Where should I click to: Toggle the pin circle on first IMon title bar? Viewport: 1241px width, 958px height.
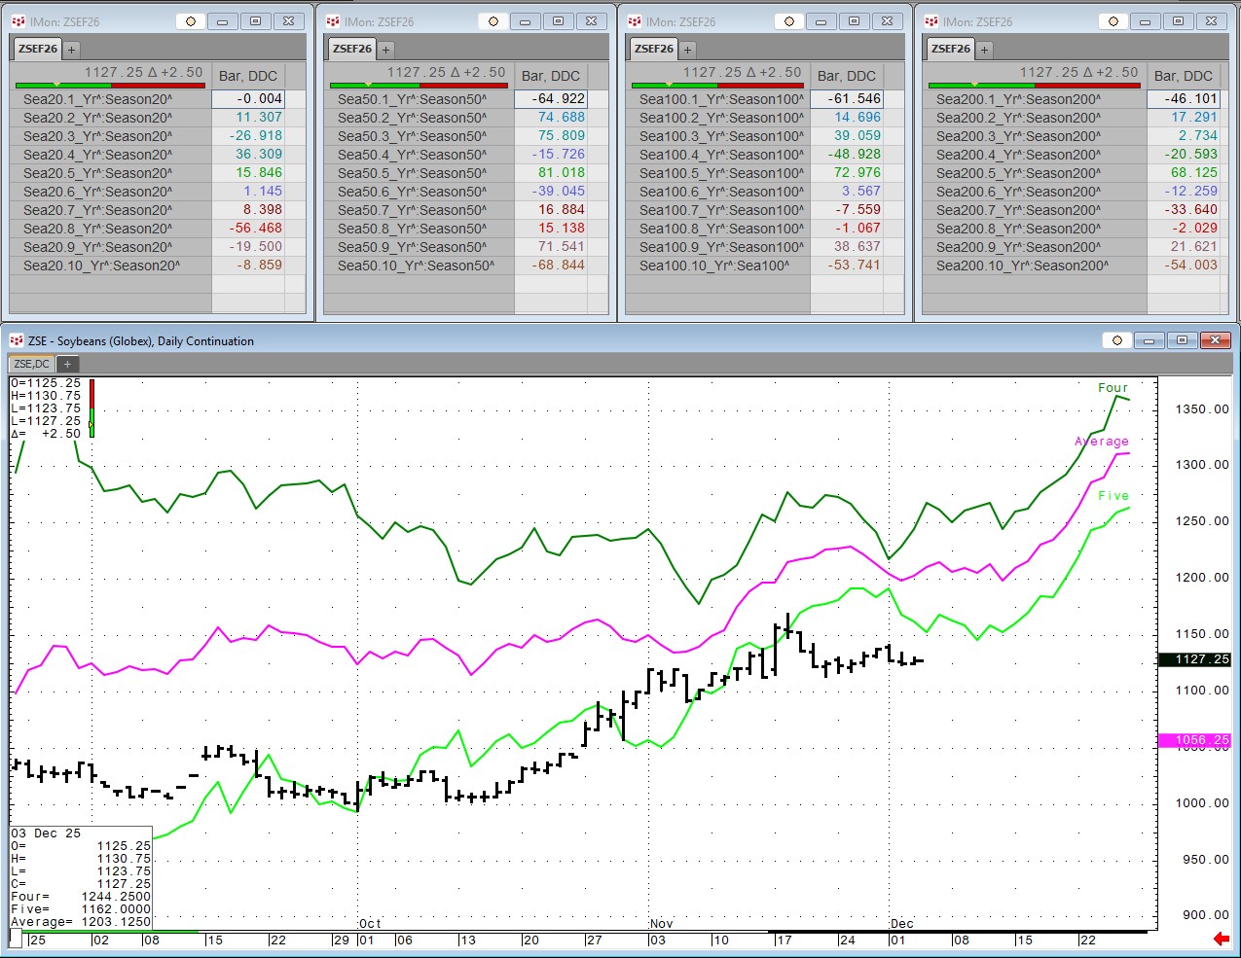(x=191, y=20)
